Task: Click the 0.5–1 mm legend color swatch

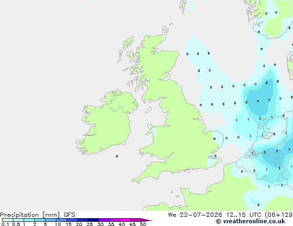Action: 18,220
